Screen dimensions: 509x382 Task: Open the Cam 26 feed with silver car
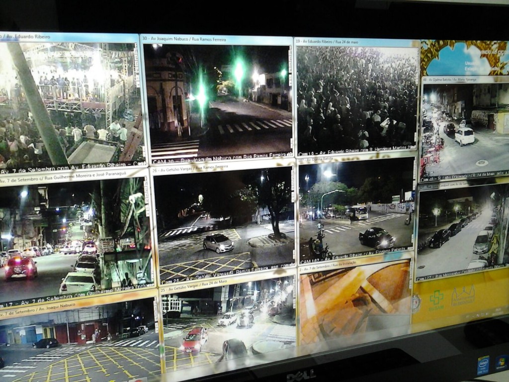[x=224, y=225]
